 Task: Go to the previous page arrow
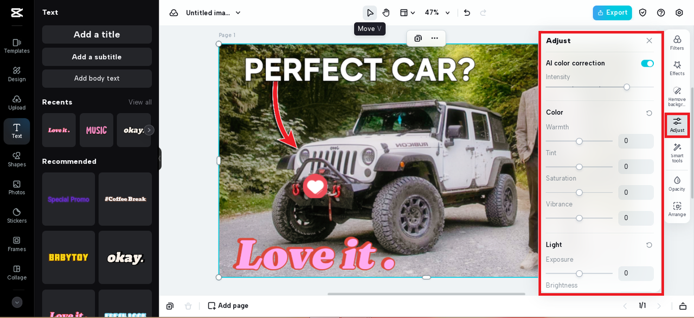625,306
